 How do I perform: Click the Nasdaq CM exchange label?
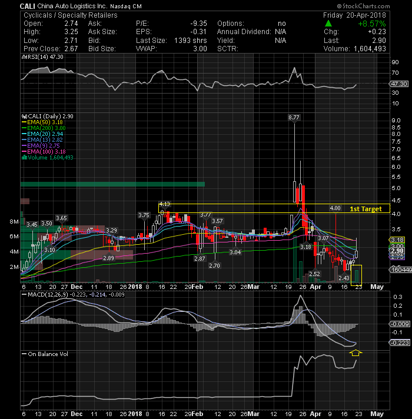pyautogui.click(x=125, y=6)
